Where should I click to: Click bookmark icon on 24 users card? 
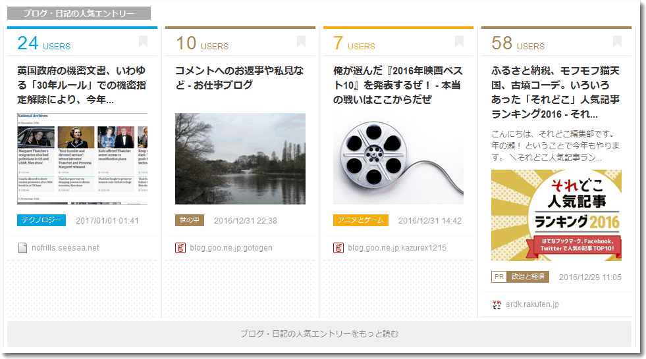(143, 42)
